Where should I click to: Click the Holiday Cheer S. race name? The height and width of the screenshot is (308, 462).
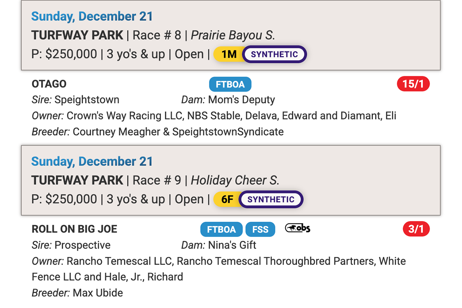tap(235, 180)
